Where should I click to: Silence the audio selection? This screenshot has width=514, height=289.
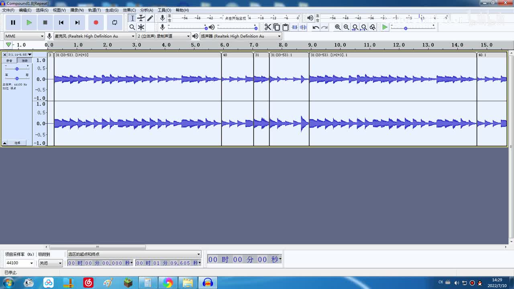(x=303, y=27)
